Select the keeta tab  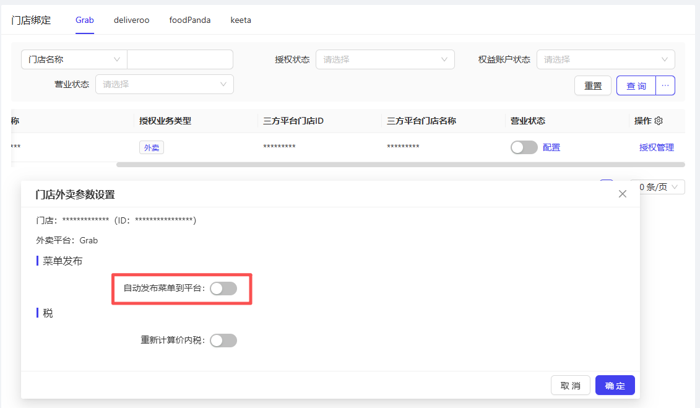pos(241,20)
